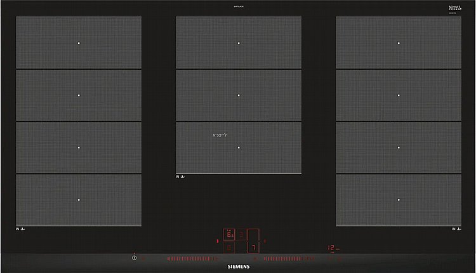The width and height of the screenshot is (476, 273).
Task: Click the Hebrew text on center zone
Action: (220, 135)
